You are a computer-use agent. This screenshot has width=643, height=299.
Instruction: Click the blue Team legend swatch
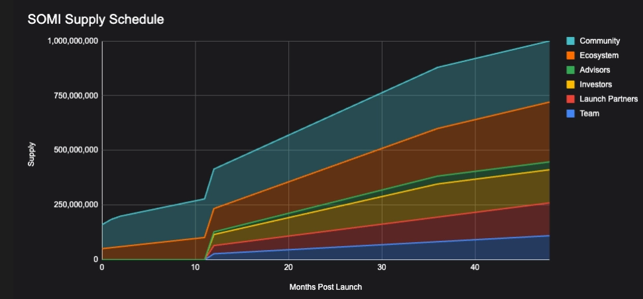coord(570,114)
